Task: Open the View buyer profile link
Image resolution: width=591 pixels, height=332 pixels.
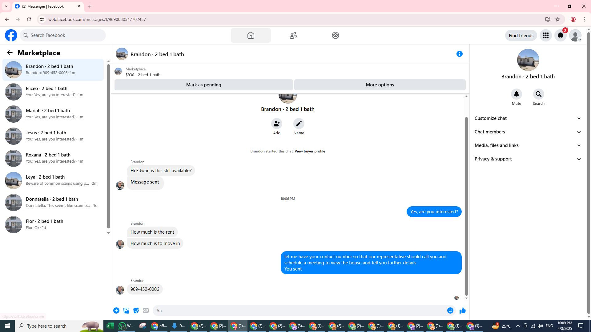Action: click(x=310, y=151)
